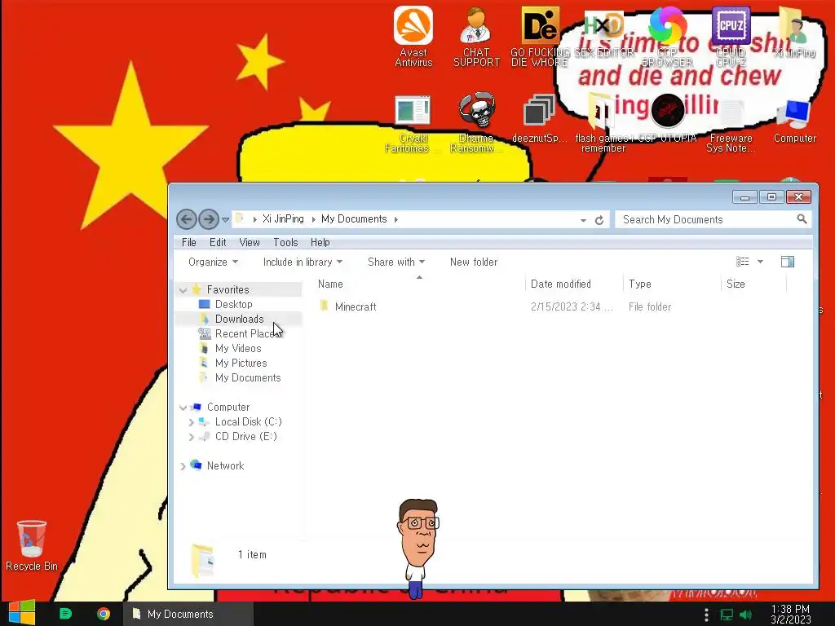Select My Documents in Favorites
Screen dimensions: 835x626
[x=248, y=377]
